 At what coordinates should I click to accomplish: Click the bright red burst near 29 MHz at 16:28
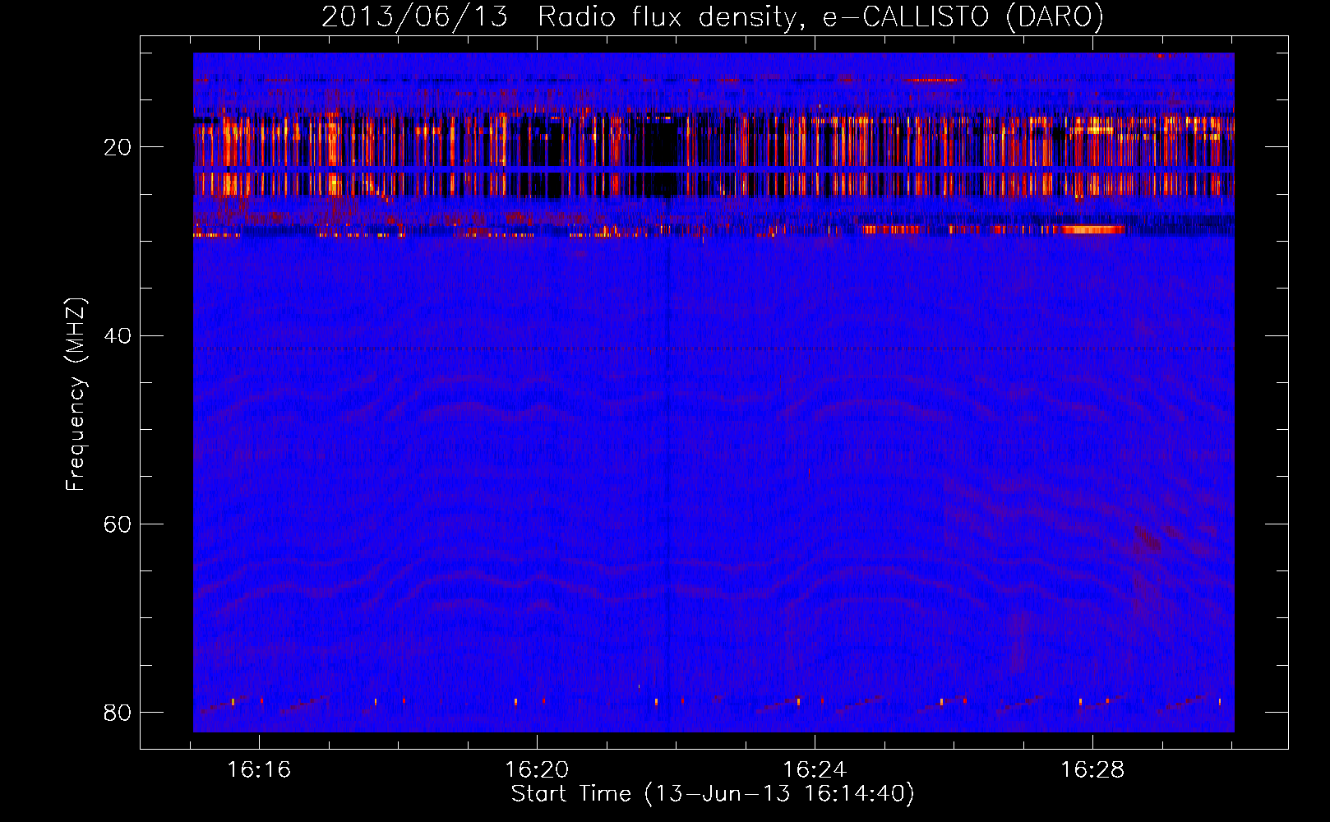point(1092,229)
